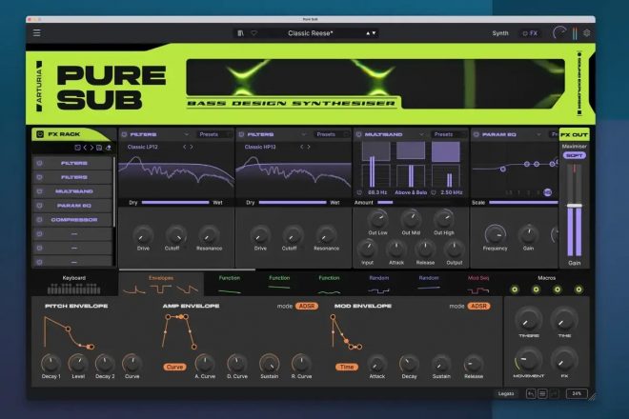Image resolution: width=629 pixels, height=419 pixels.
Task: Adjust the Param EQ Scale slider
Action: (x=523, y=203)
